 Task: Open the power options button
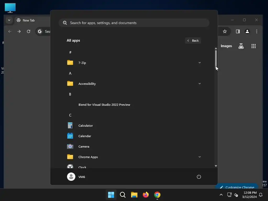(199, 177)
